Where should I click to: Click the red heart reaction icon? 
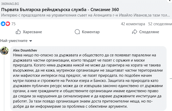coord(7,24)
